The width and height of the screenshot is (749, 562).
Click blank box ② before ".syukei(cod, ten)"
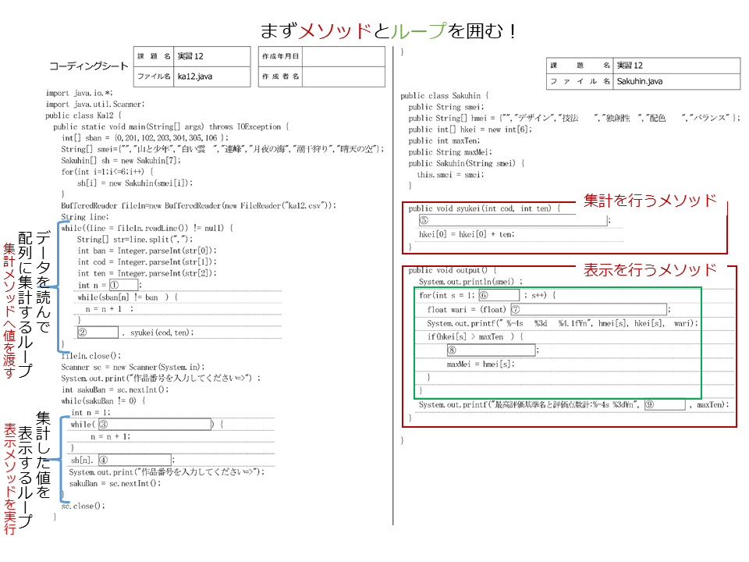click(98, 333)
